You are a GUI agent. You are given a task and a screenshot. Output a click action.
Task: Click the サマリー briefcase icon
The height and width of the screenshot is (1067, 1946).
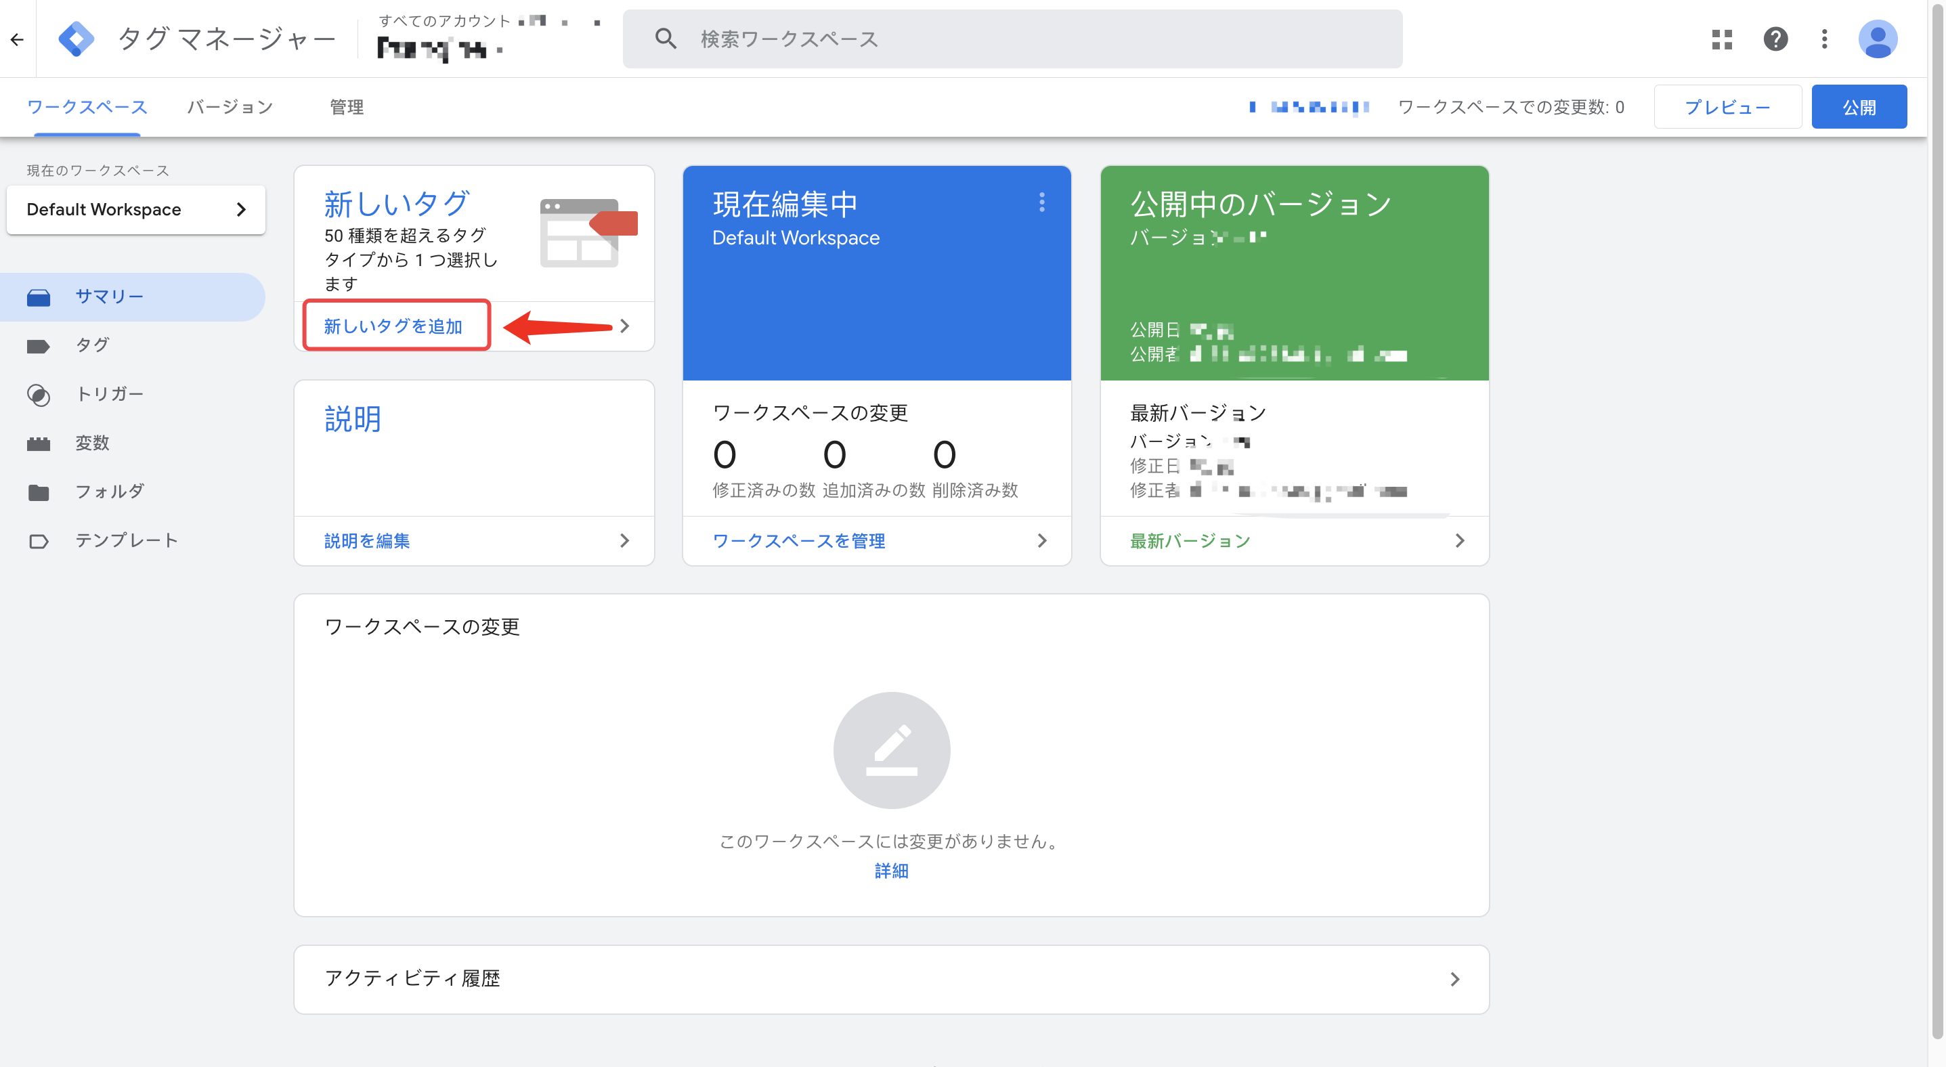click(39, 297)
